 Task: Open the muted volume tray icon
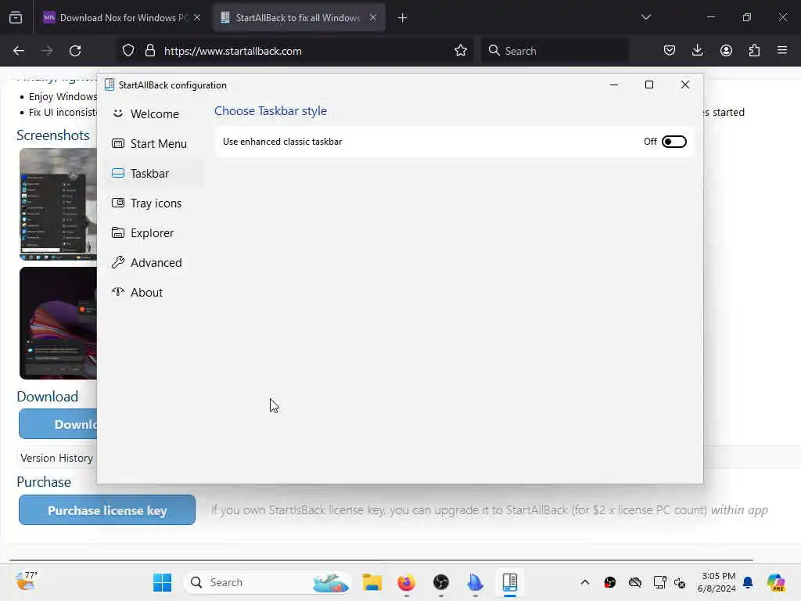(x=680, y=582)
